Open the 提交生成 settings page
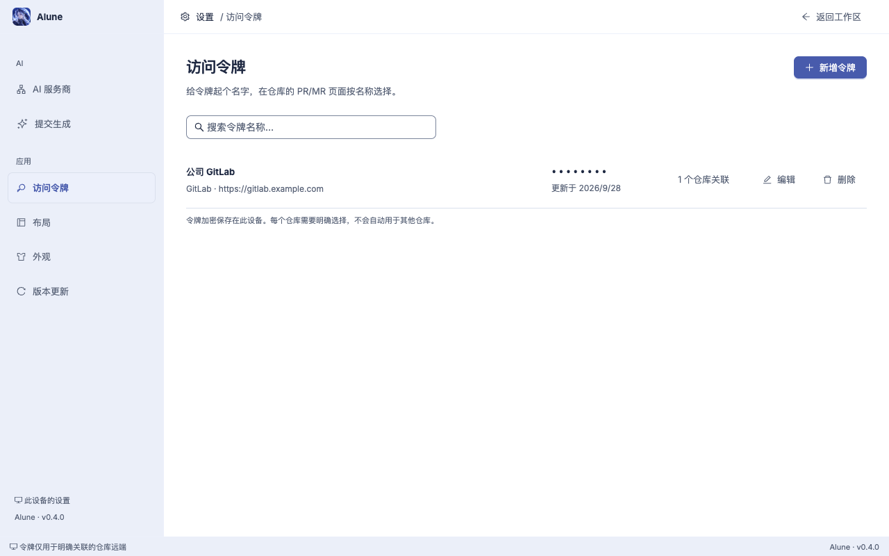 [x=81, y=124]
